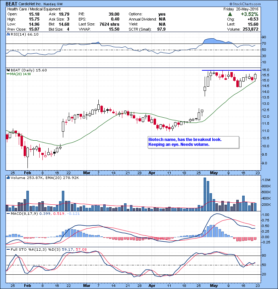Click the candlestick icon beside BEAT (Daily)

coord(8,70)
